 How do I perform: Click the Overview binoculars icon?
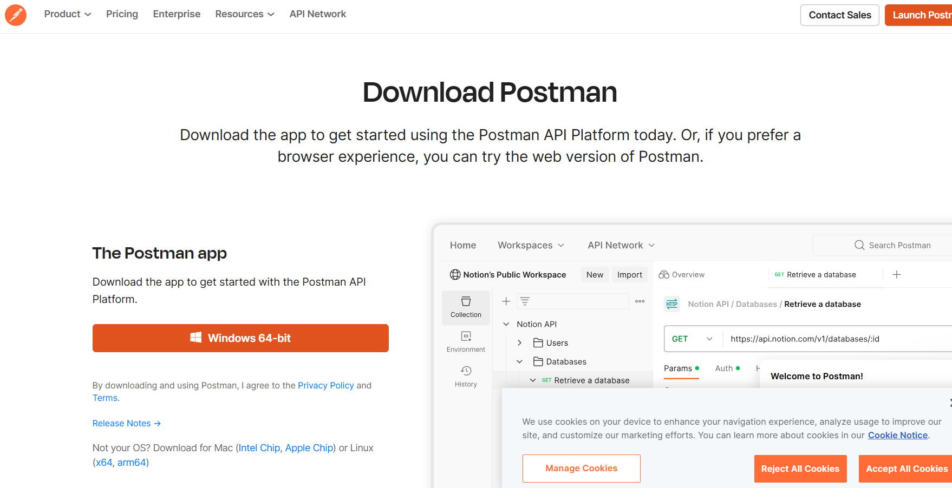[664, 275]
